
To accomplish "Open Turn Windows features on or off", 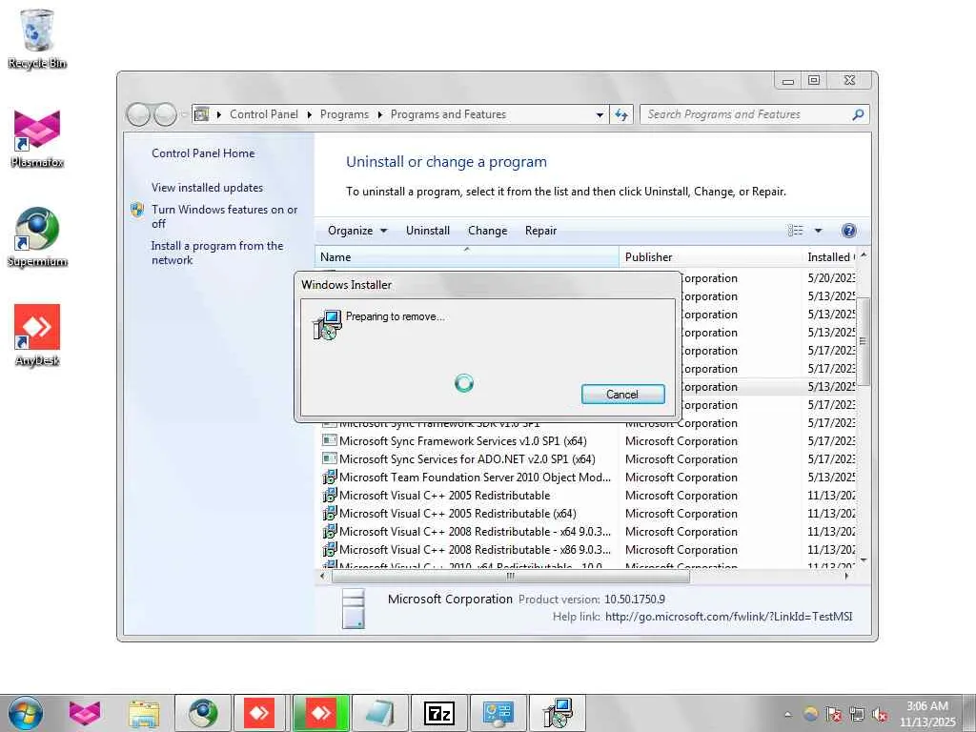I will pyautogui.click(x=224, y=216).
